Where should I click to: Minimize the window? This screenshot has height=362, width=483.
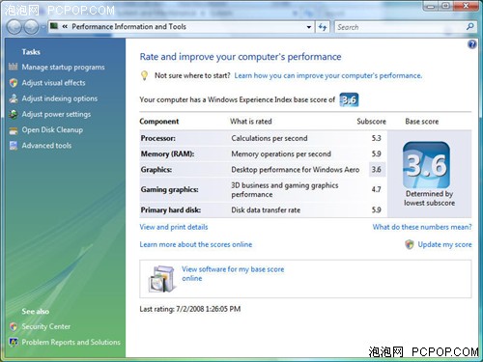(x=431, y=6)
